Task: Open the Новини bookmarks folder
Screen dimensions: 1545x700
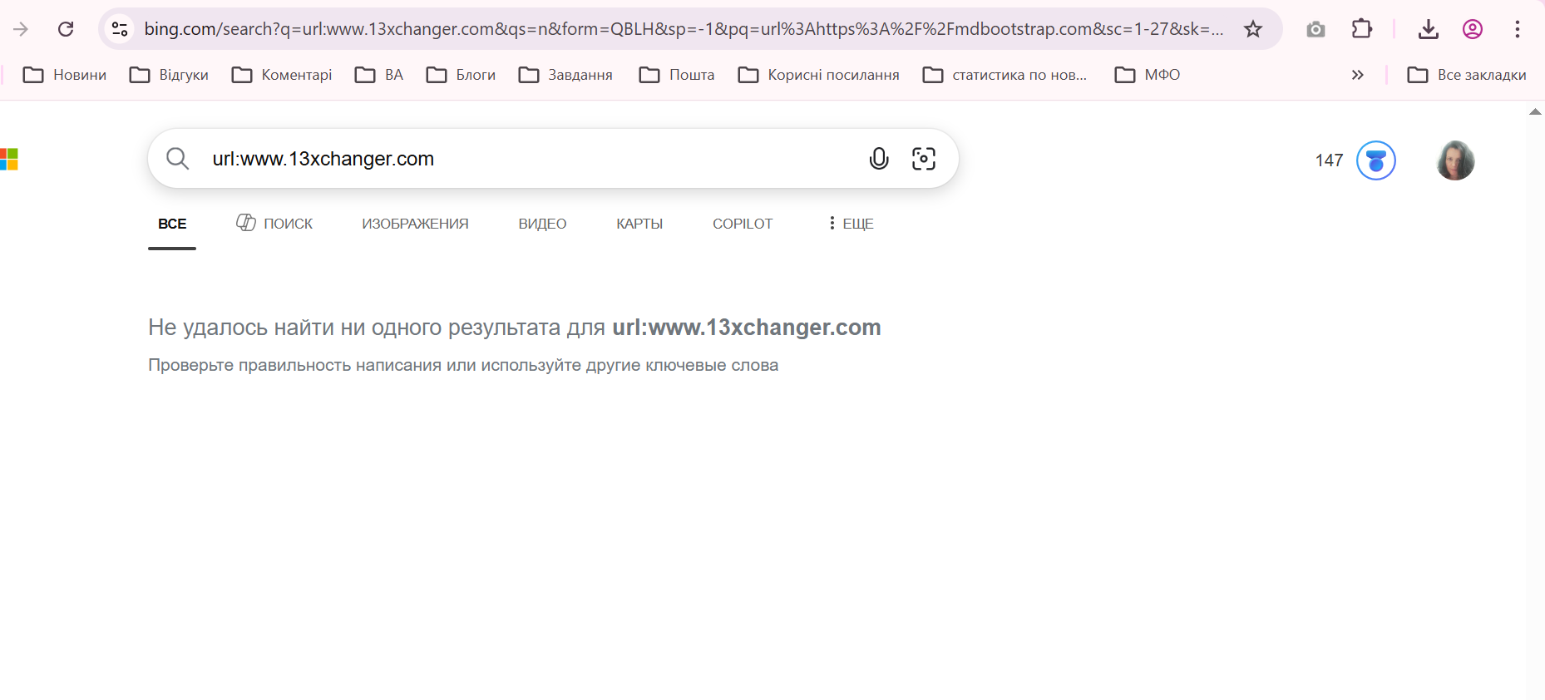Action: 65,75
